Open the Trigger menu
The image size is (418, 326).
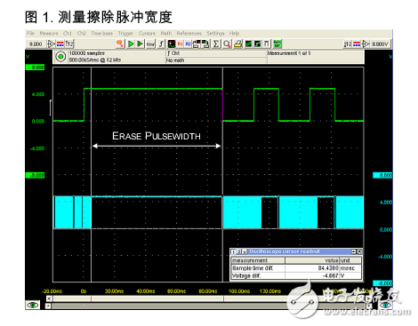[125, 34]
